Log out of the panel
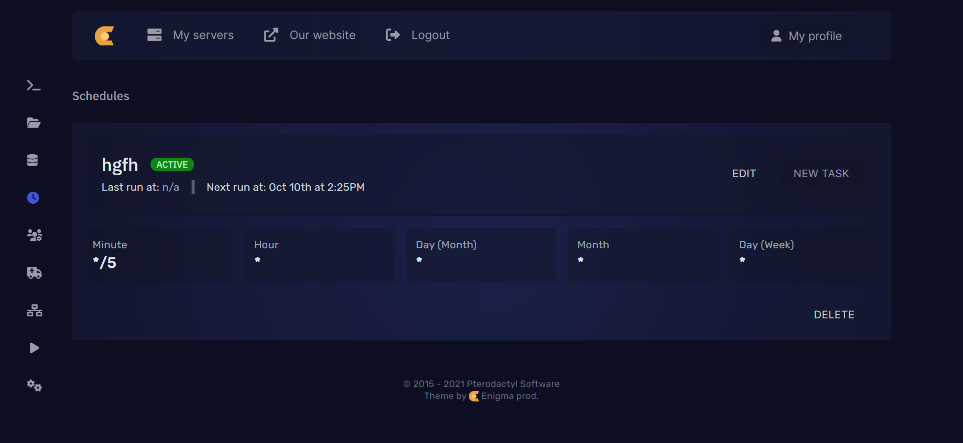963x443 pixels. tap(418, 35)
